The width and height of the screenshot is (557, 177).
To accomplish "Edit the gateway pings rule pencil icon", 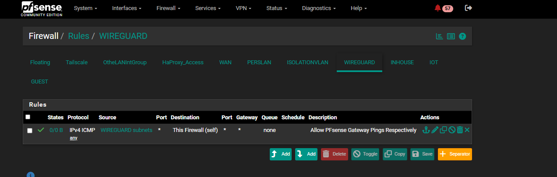I will tap(434, 130).
